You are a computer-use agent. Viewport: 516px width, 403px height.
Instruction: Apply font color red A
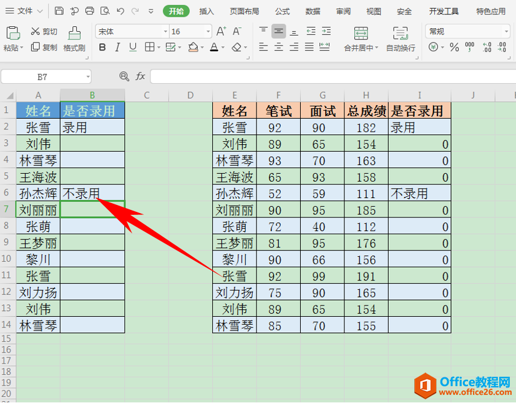[x=214, y=47]
